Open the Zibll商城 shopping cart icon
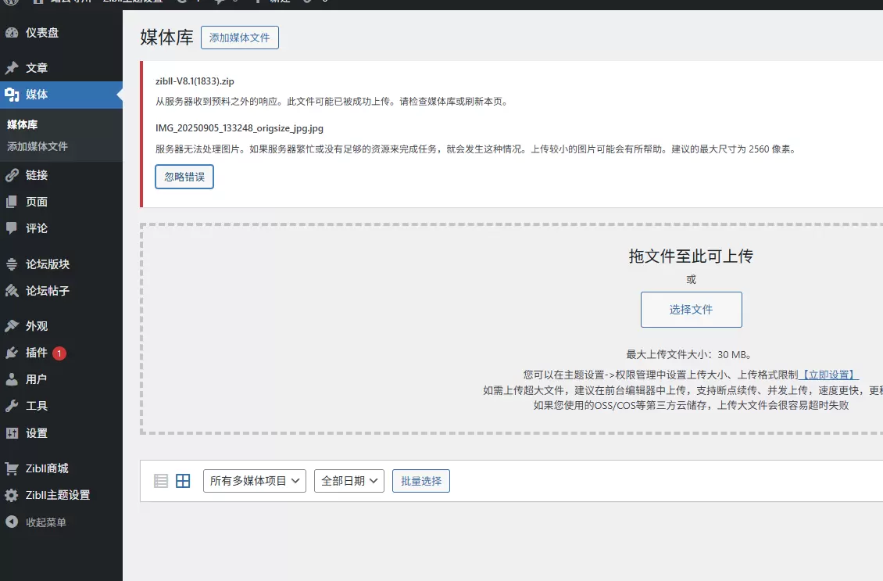 (12, 468)
